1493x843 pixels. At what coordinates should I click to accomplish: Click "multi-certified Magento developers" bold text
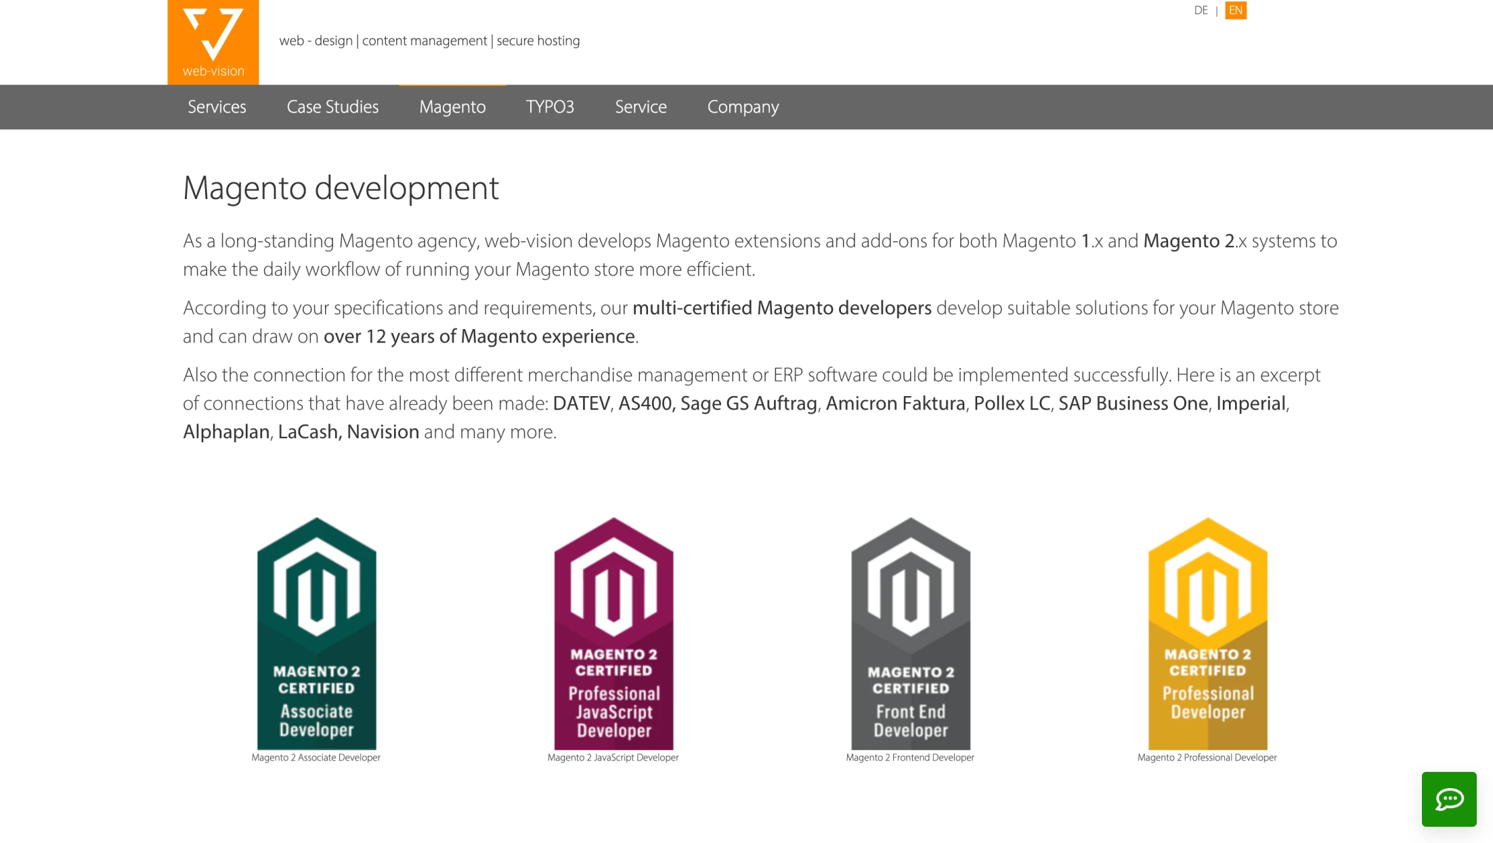(x=781, y=308)
